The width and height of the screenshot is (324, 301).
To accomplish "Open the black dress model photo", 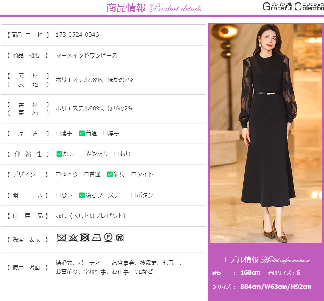I will pyautogui.click(x=266, y=133).
